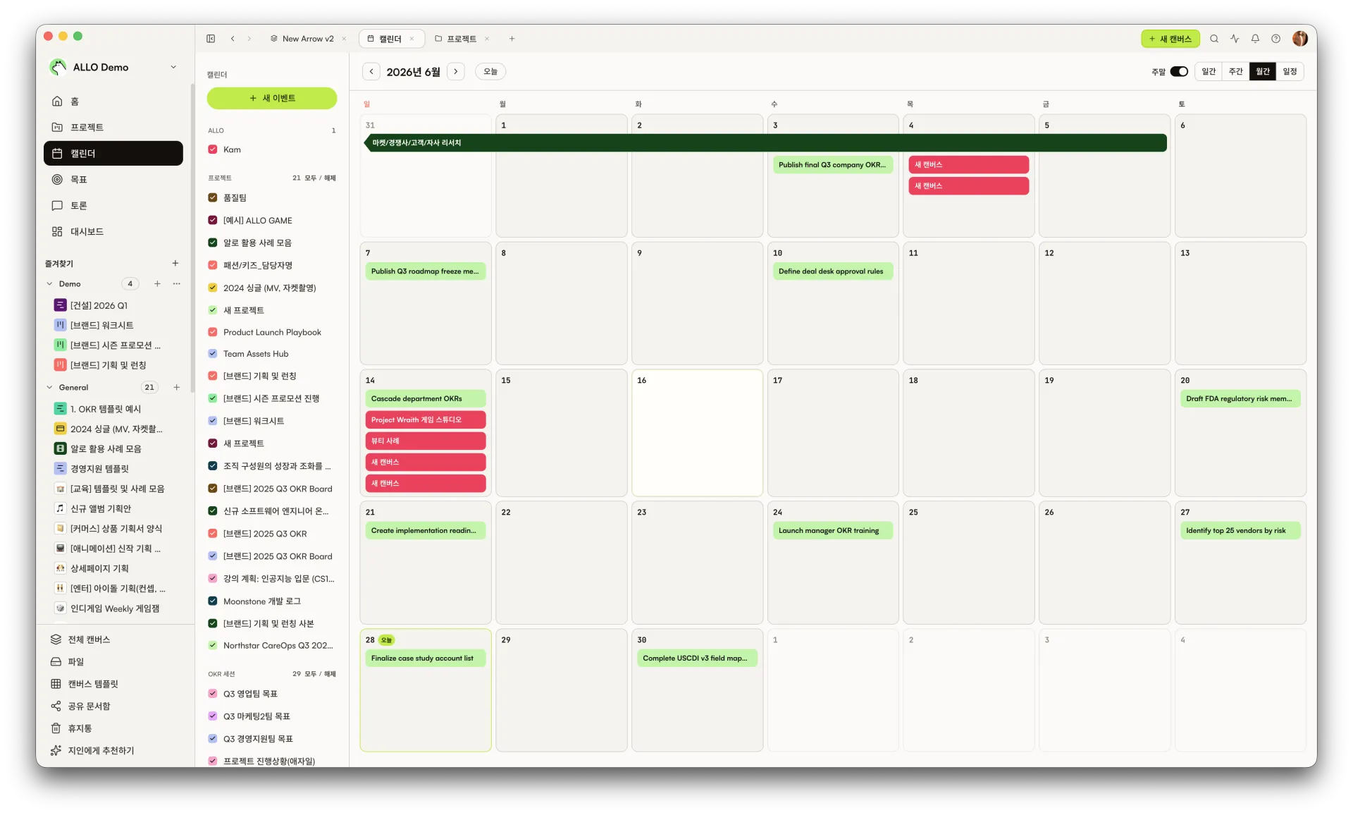
Task: Add item to General folder plus icon
Action: click(x=177, y=388)
